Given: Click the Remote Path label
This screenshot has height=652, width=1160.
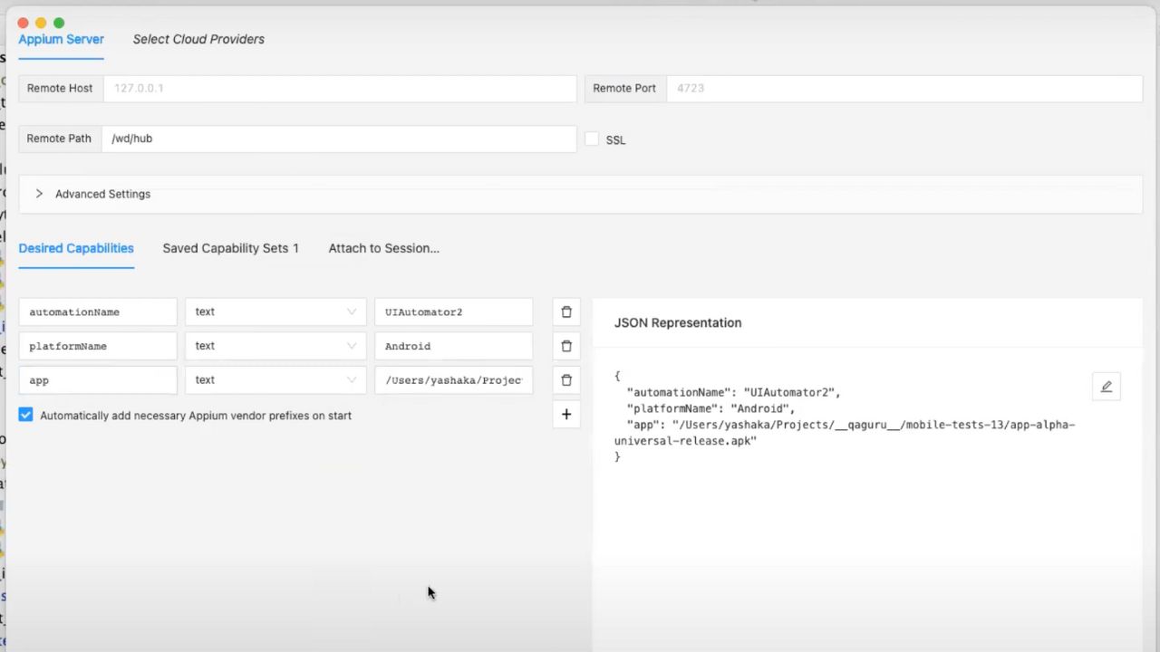Looking at the screenshot, I should (x=59, y=139).
